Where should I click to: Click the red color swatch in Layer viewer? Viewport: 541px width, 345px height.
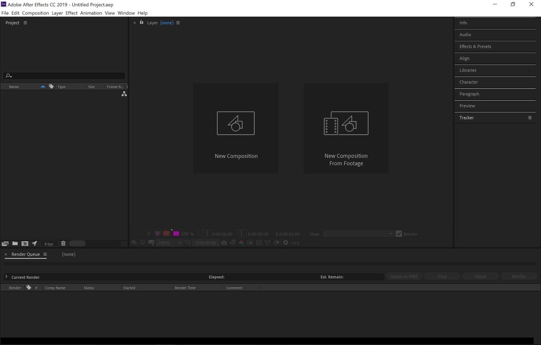point(166,234)
